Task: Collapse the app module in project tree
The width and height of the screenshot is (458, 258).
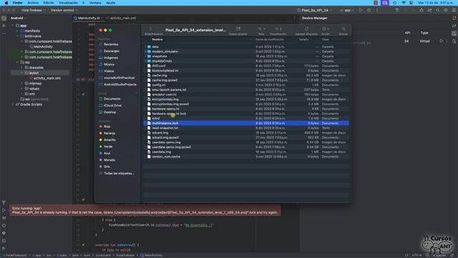Action: (13, 26)
